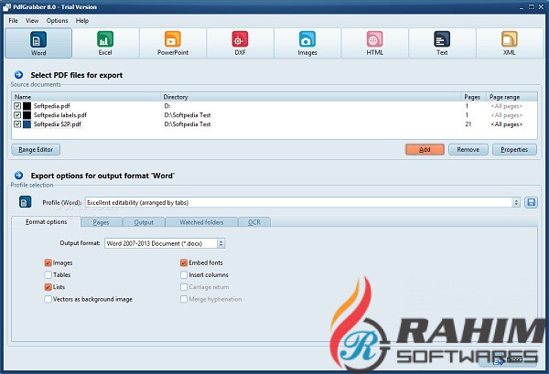The height and width of the screenshot is (374, 549).
Task: Click the Properties button
Action: (x=514, y=149)
